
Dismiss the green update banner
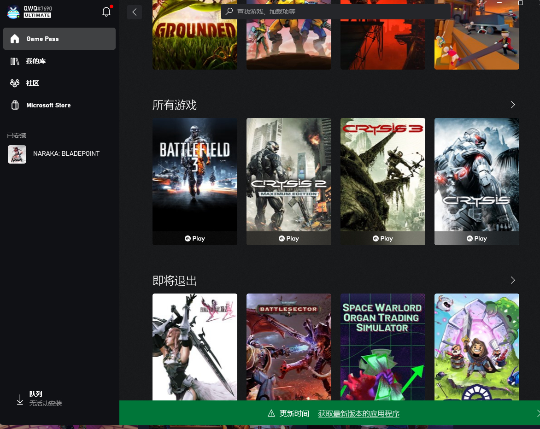(538, 413)
